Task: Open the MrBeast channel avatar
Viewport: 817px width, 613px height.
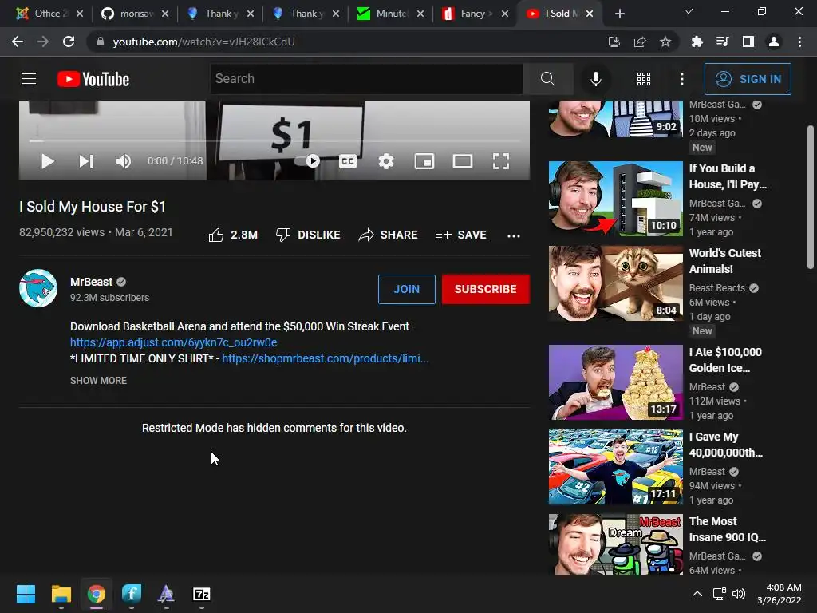Action: pos(38,287)
